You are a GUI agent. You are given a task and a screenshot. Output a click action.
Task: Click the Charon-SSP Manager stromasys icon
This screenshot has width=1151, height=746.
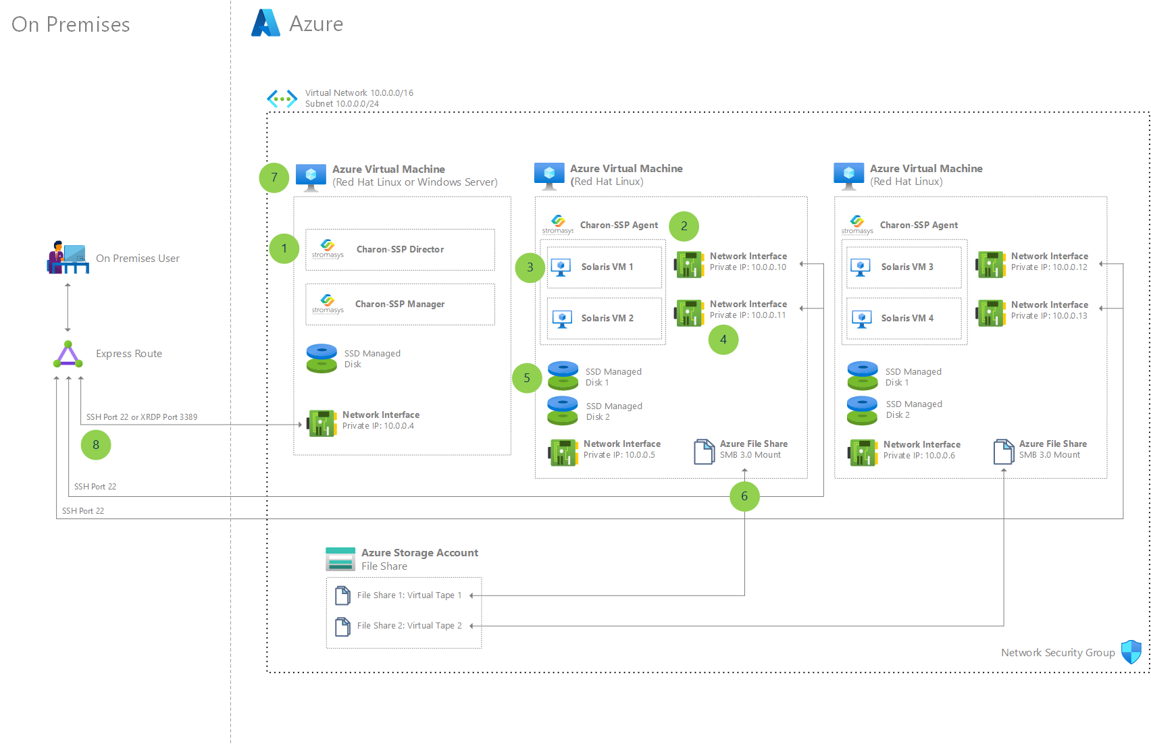328,304
